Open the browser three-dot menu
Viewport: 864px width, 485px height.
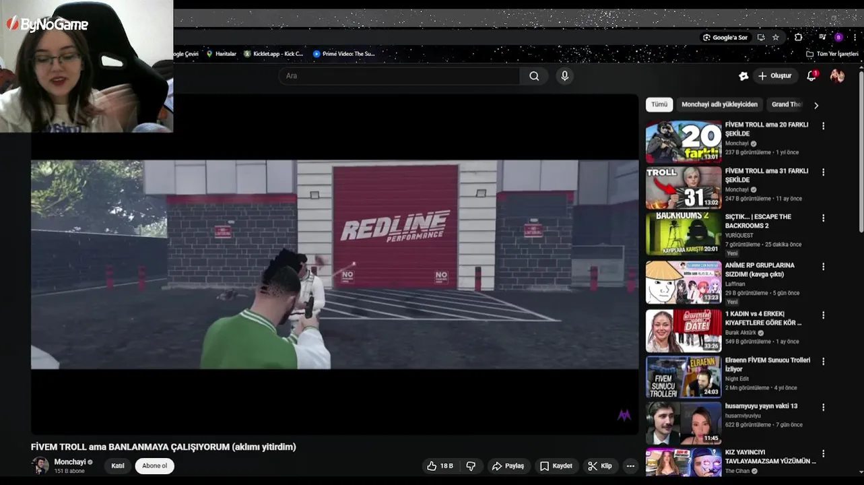click(855, 38)
